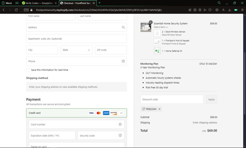Click the share page icon in toolbar

pos(190,10)
